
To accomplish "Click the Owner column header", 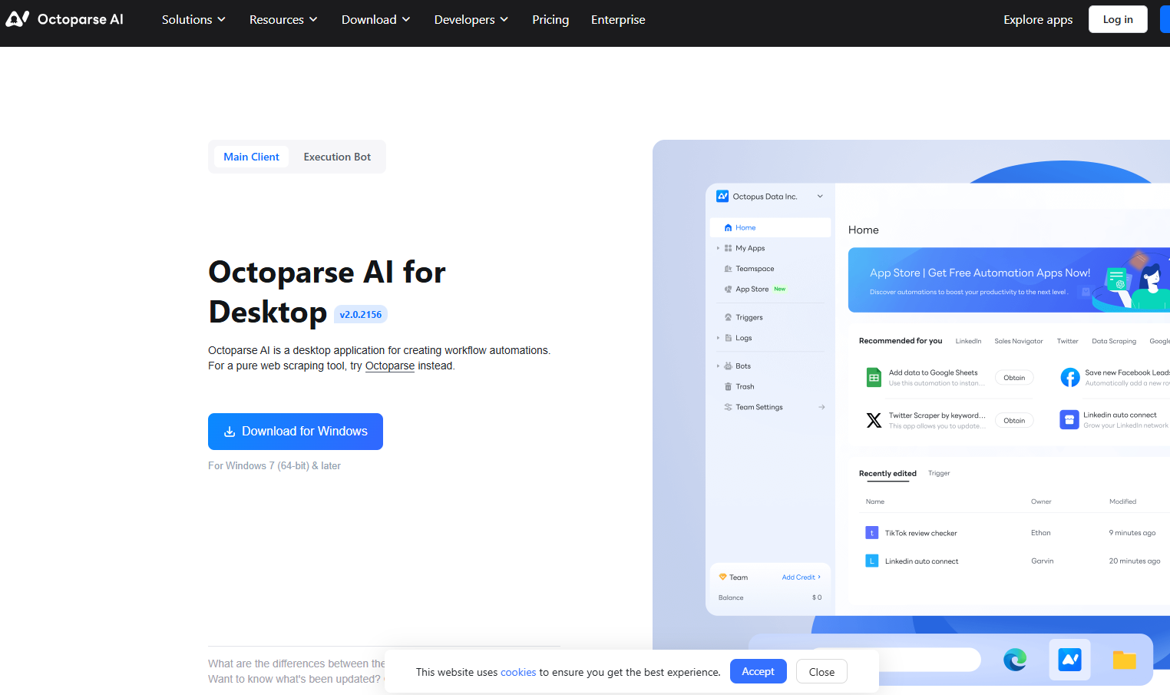I will click(x=1041, y=501).
